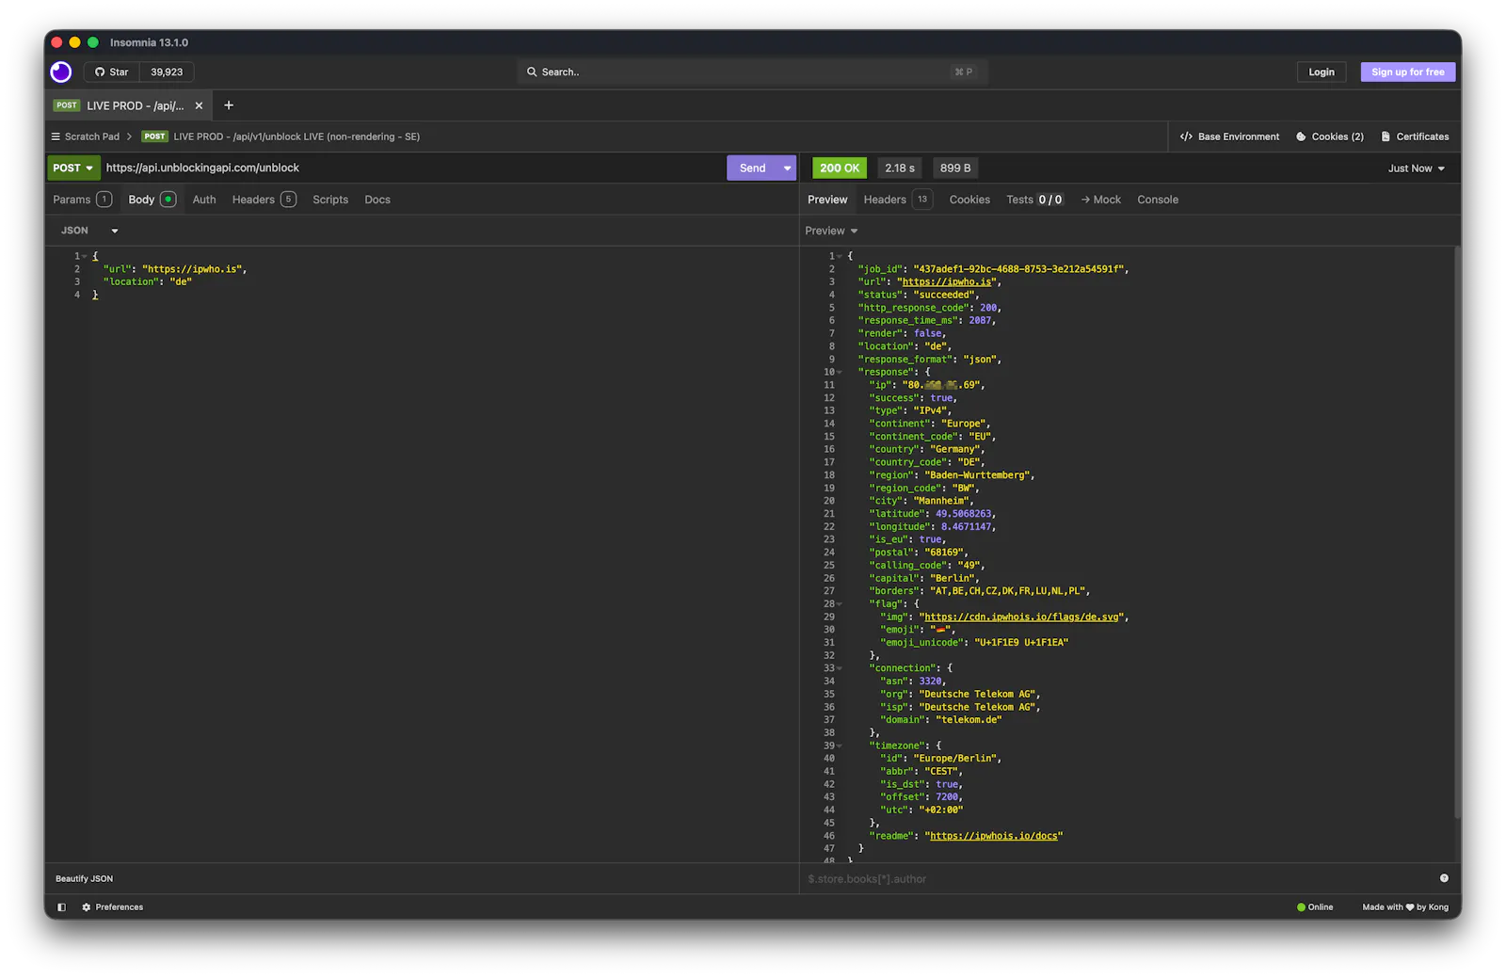
Task: Open the Just Now history dropdown
Action: coord(1416,168)
